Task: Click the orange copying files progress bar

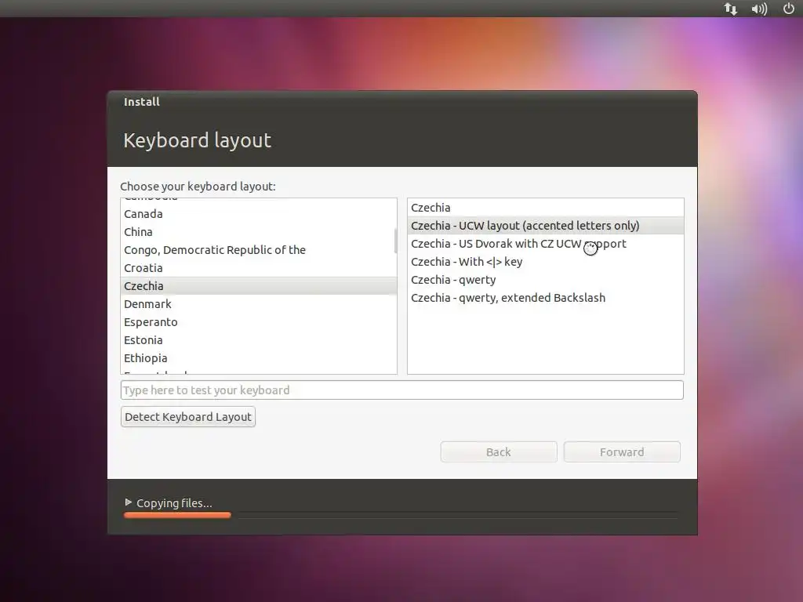Action: [x=177, y=515]
